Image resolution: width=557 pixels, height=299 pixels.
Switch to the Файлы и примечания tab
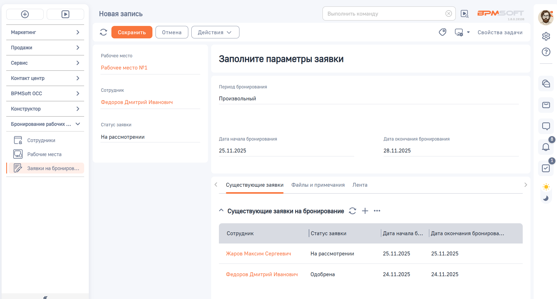click(318, 185)
